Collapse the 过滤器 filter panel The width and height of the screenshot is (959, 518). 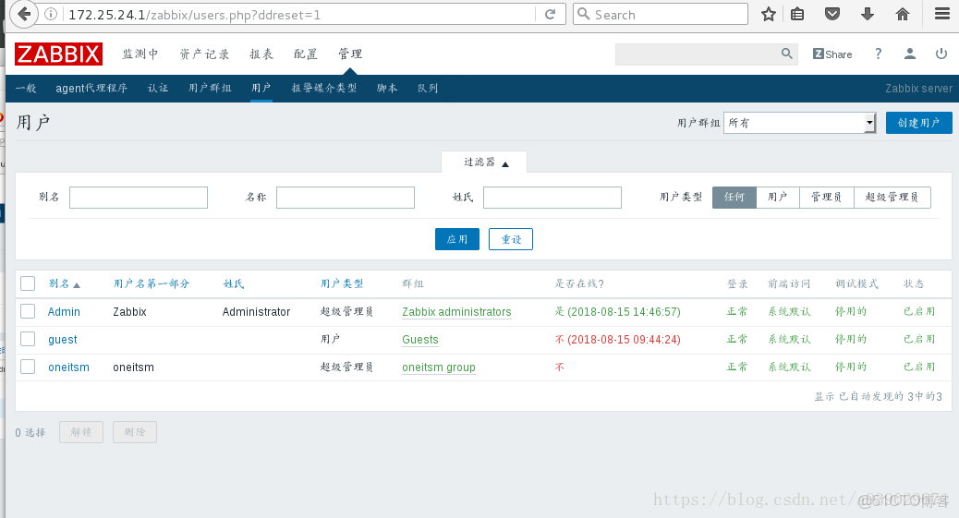click(484, 163)
